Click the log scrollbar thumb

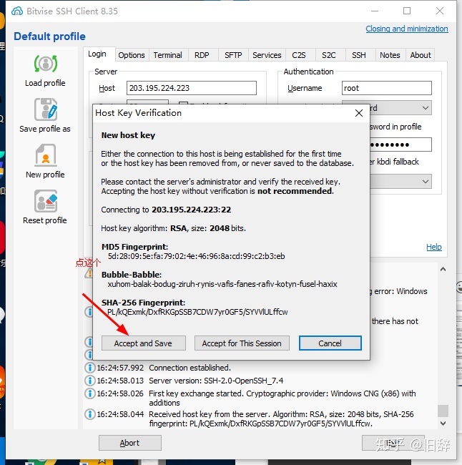point(443,411)
